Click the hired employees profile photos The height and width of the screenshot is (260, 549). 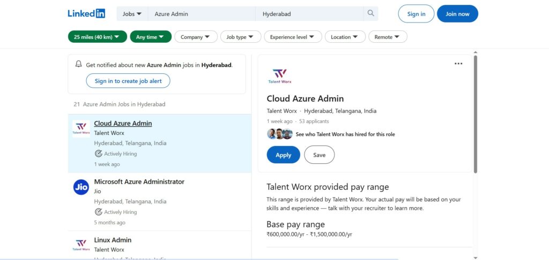click(279, 134)
